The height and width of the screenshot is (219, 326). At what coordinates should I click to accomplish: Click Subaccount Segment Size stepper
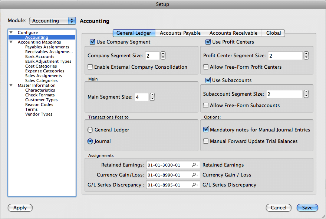pyautogui.click(x=306, y=94)
